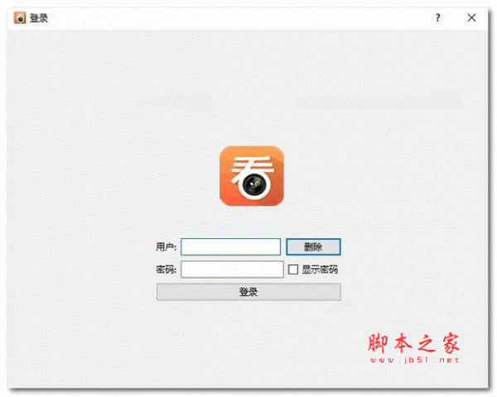
Task: Click the 显示密码 label text
Action: pyautogui.click(x=320, y=270)
